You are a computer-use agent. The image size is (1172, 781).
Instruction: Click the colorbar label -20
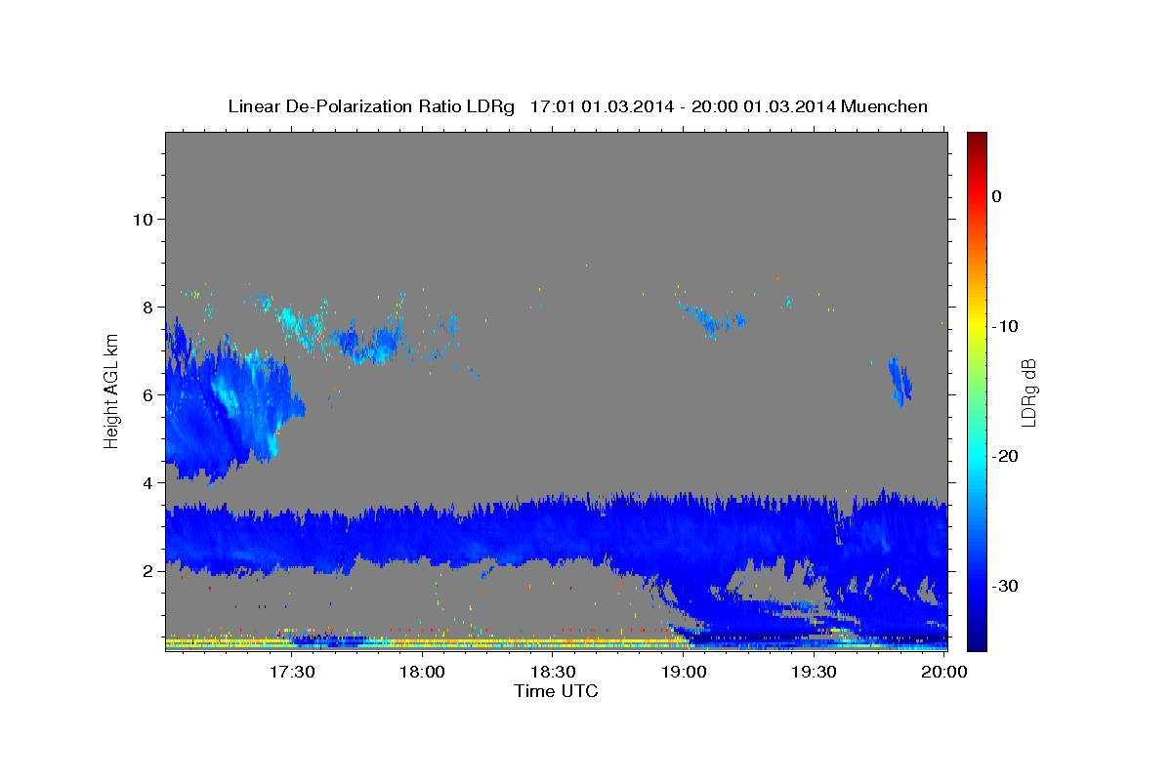pos(1005,456)
